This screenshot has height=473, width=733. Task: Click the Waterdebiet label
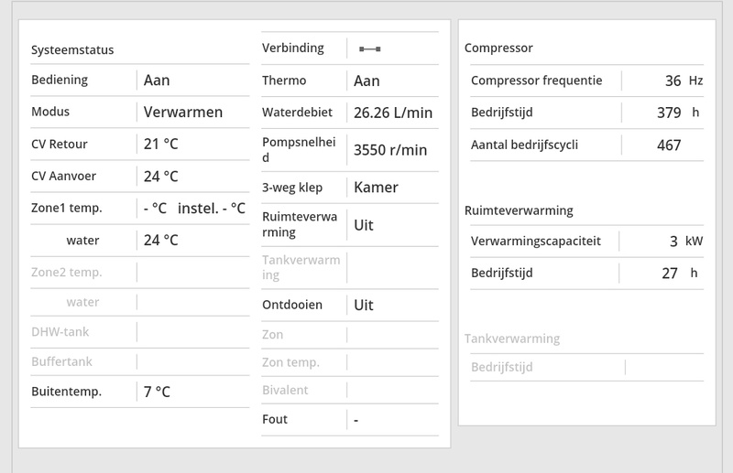pyautogui.click(x=297, y=113)
